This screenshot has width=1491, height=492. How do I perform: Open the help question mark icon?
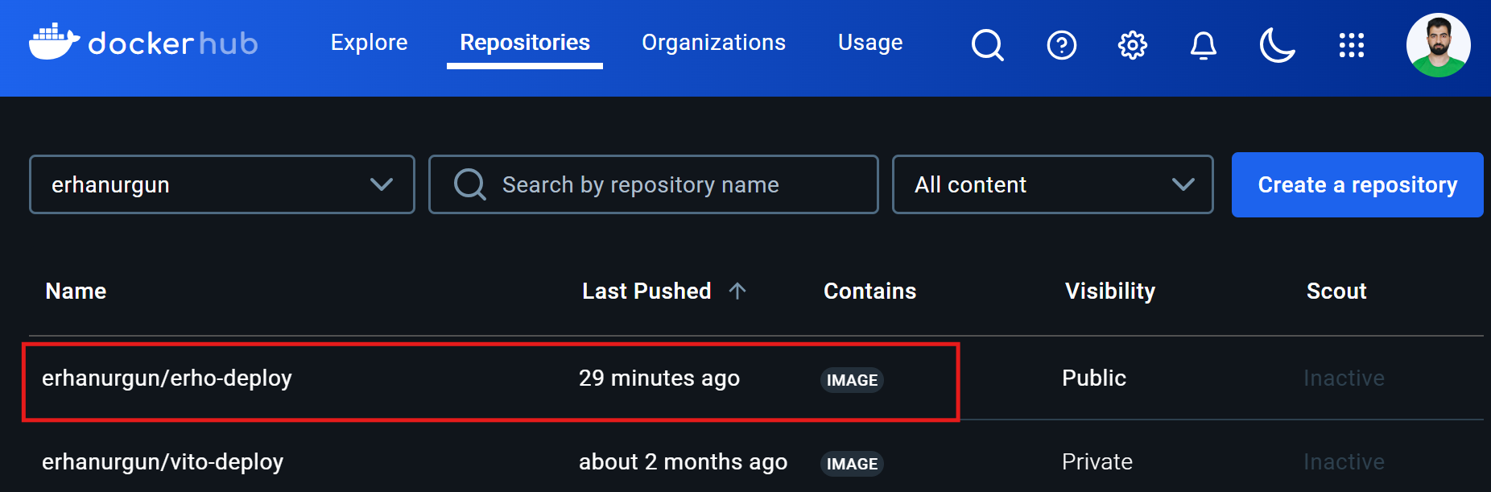(x=1061, y=45)
